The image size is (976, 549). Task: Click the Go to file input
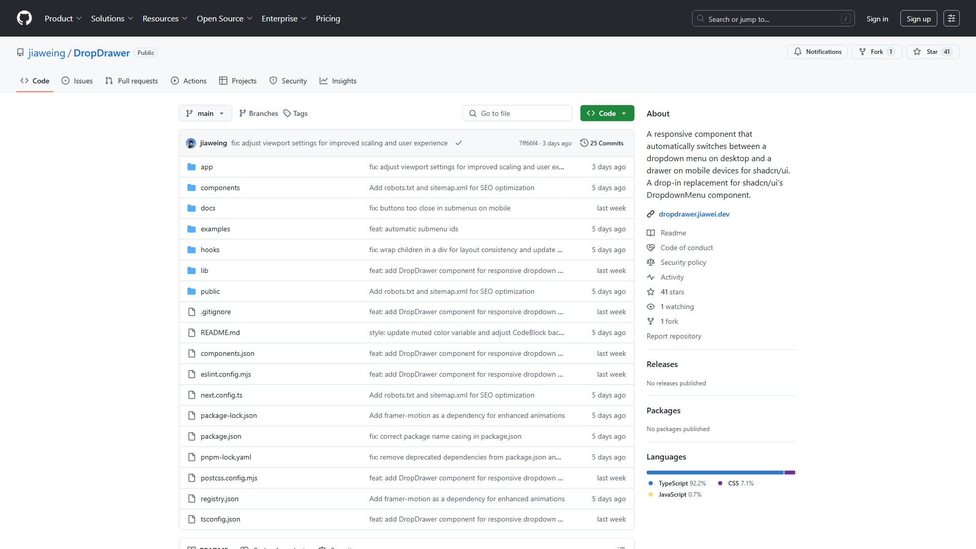(x=517, y=113)
